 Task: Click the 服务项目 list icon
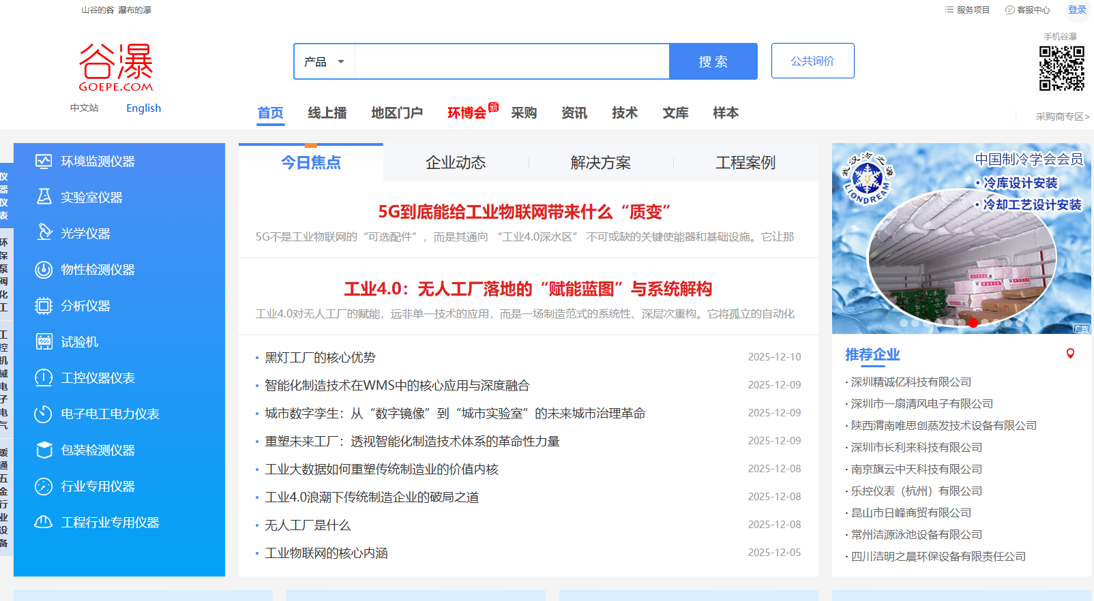(949, 10)
